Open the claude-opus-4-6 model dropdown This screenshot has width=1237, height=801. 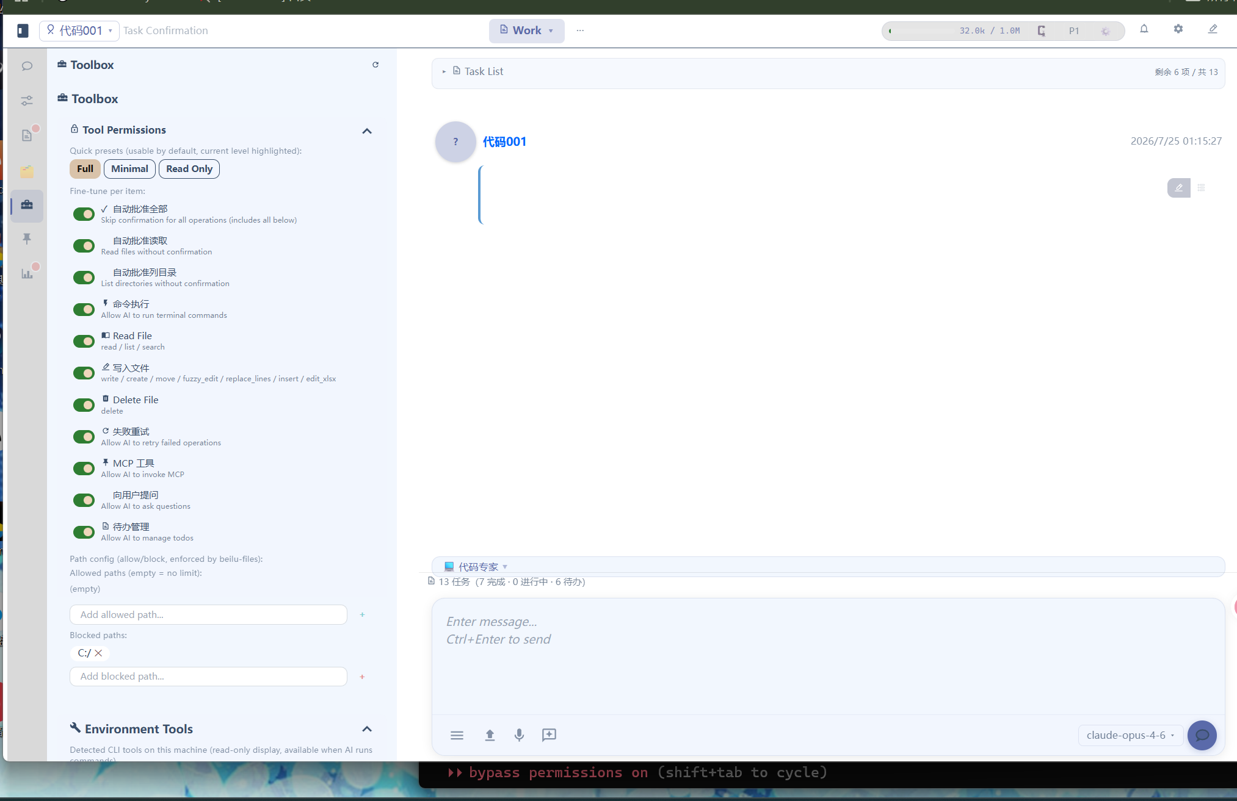click(x=1130, y=735)
